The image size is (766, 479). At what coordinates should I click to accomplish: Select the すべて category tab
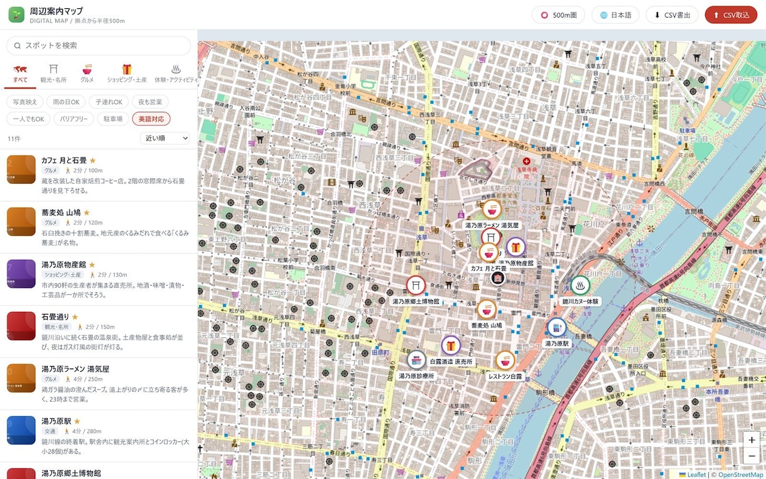(20, 74)
